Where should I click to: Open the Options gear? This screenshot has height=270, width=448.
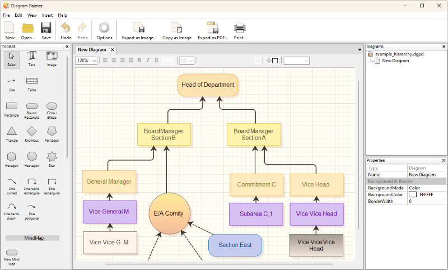[104, 31]
